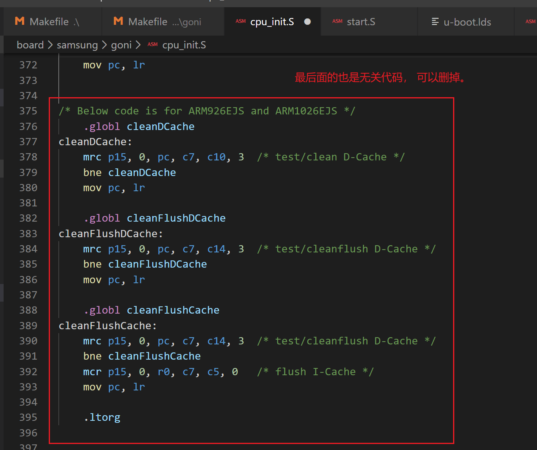Viewport: 537px width, 450px height.
Task: Click the 'cleanFlushDCache:' label on line 383
Action: [111, 234]
